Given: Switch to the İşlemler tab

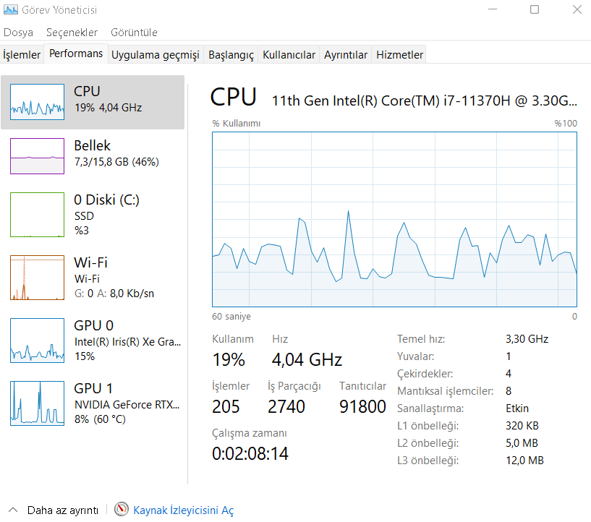Looking at the screenshot, I should tap(22, 55).
